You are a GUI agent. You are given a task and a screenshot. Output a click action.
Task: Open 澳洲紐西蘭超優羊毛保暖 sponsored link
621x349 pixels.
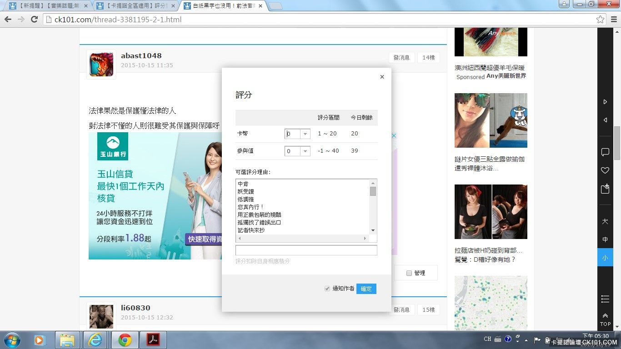coord(490,68)
